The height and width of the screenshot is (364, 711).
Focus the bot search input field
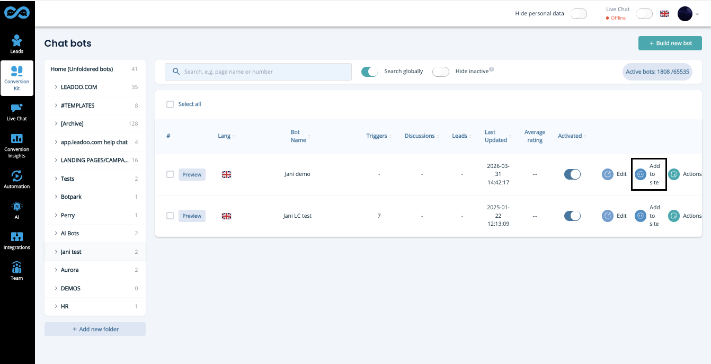point(258,72)
